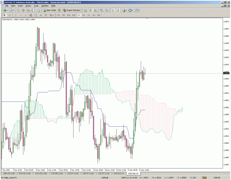Zoom in on the chart
Screen dimensions: 231x180
[x=101, y=10]
